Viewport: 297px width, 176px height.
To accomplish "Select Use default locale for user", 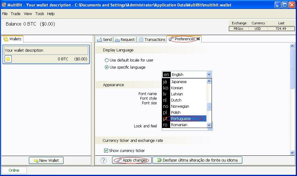I will click(107, 60).
